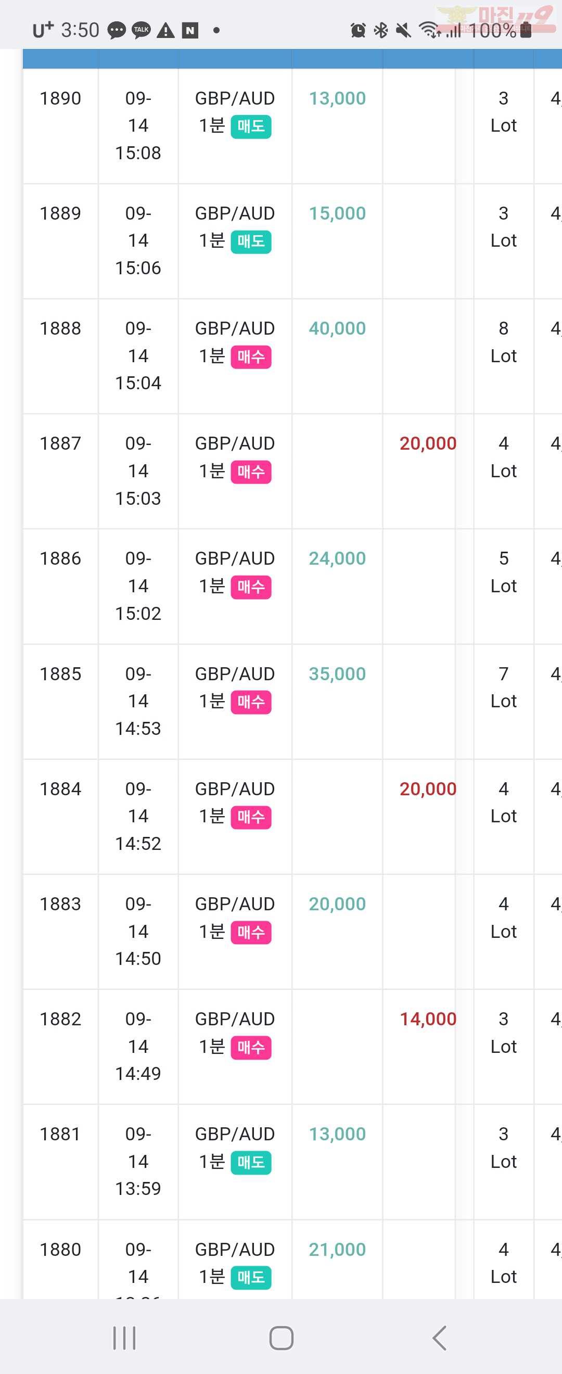Select the red 14,000 amount in row 1882

[428, 1019]
